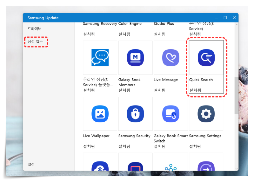This screenshot has width=254, height=182.
Task: Click the Galaxy Book Members icon
Action: coord(135,58)
